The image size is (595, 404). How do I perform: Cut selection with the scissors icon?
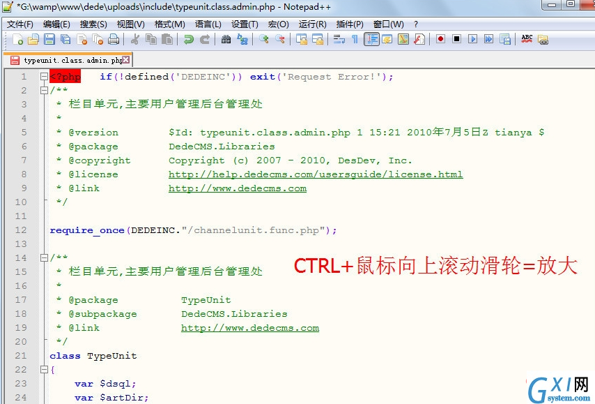(x=135, y=39)
